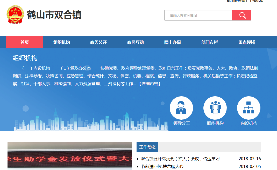Viewport: 277px width, 170px height.
Task: Open the 部门专栏 section
Action: (x=209, y=42)
